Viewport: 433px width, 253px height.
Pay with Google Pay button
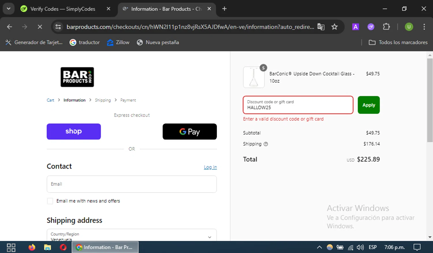coord(190,131)
